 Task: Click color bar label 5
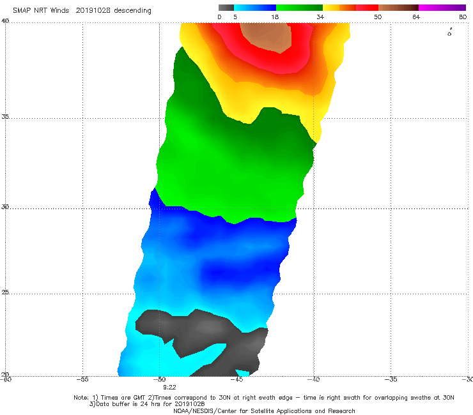tap(235, 17)
